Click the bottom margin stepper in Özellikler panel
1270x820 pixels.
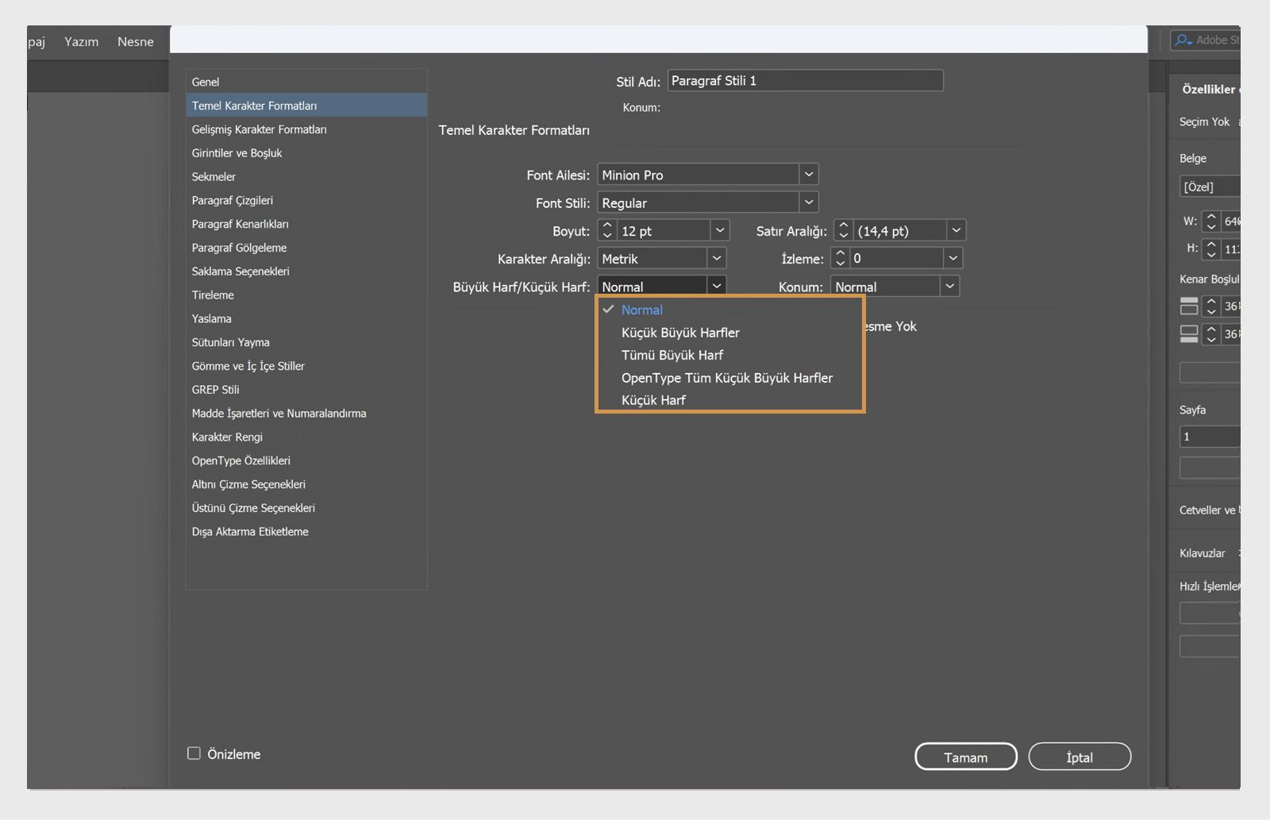tap(1211, 334)
